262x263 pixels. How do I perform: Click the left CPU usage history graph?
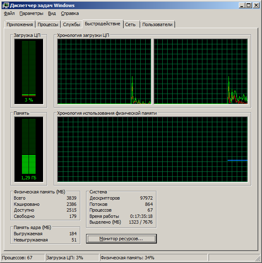[x=105, y=71]
